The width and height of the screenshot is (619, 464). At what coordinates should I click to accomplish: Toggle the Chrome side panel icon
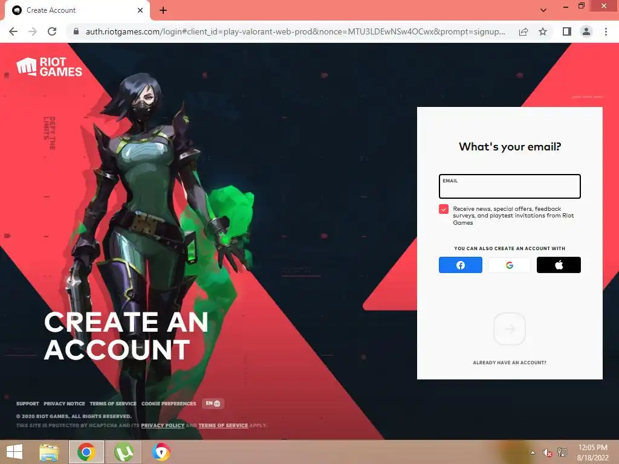pyautogui.click(x=567, y=31)
